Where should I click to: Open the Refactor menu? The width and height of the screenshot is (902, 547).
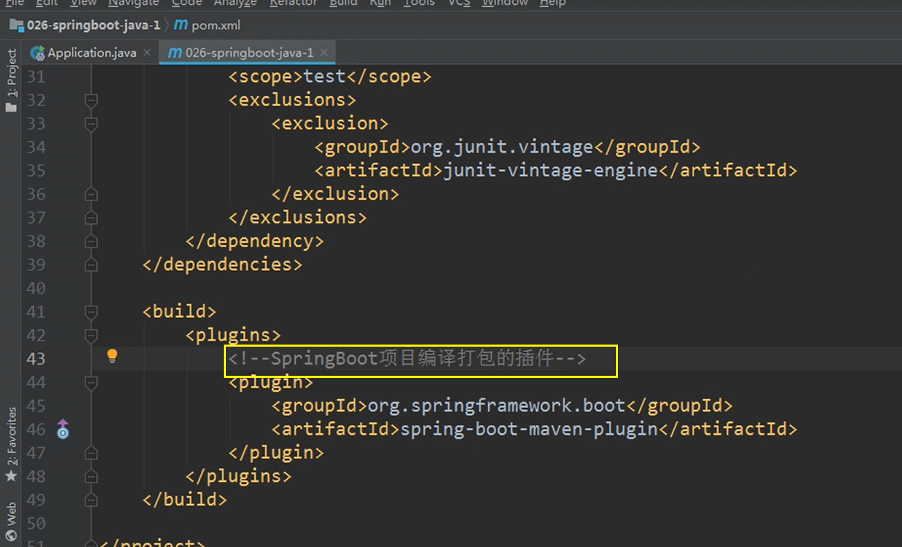(x=293, y=3)
